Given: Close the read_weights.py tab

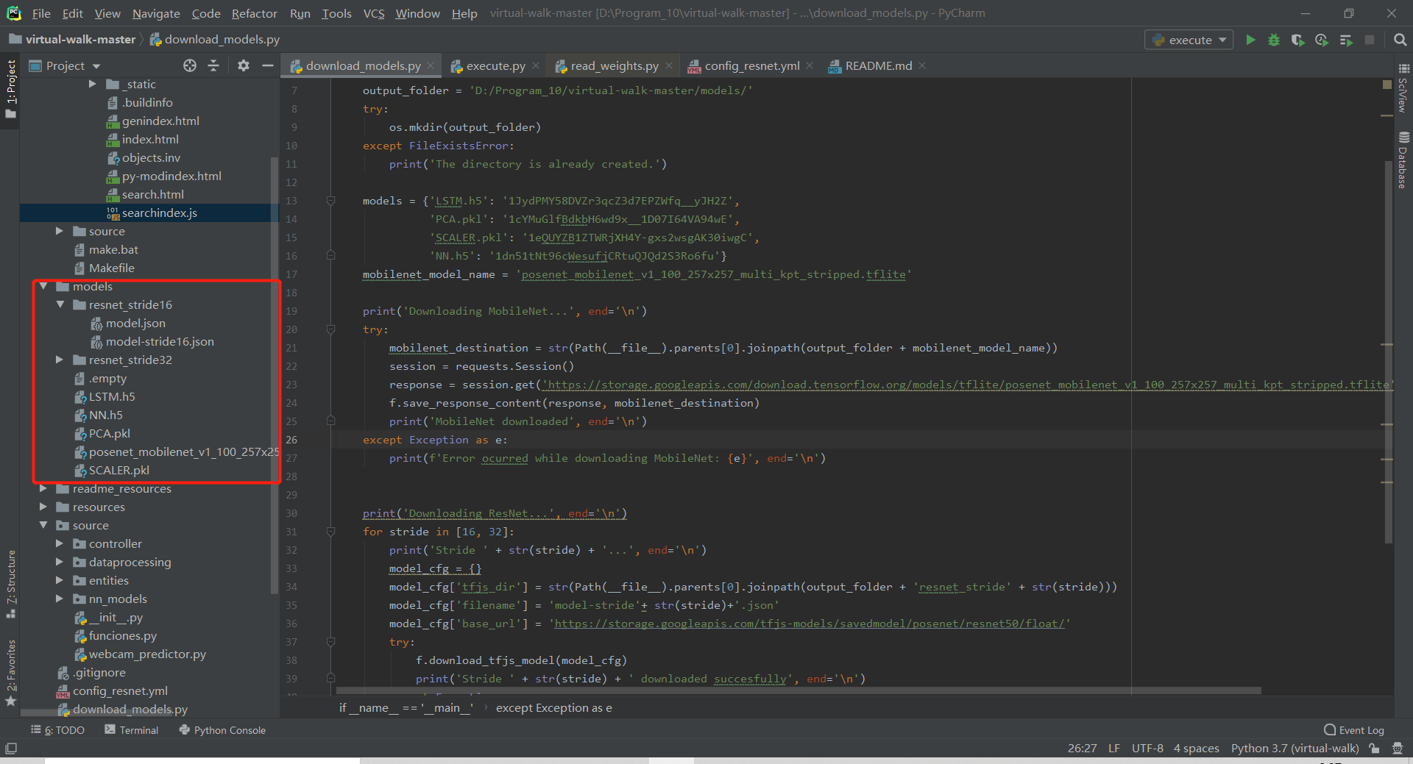Looking at the screenshot, I should coord(669,65).
